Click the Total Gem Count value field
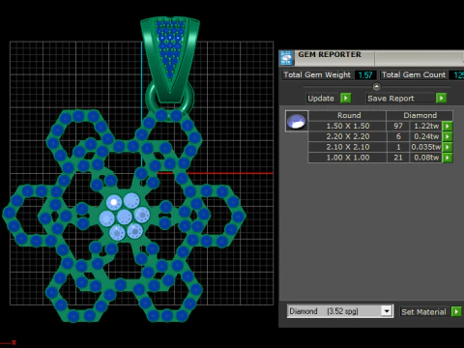Image resolution: width=464 pixels, height=348 pixels. (457, 75)
